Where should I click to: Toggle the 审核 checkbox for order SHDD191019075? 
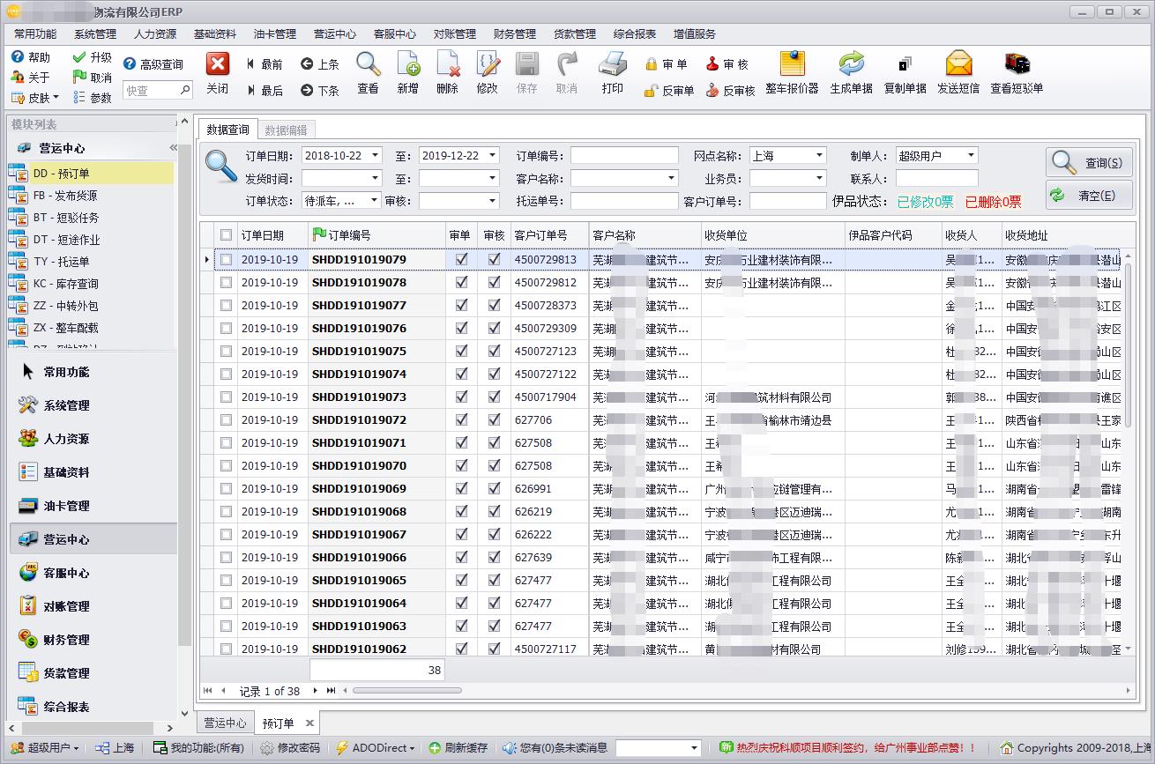click(x=494, y=352)
